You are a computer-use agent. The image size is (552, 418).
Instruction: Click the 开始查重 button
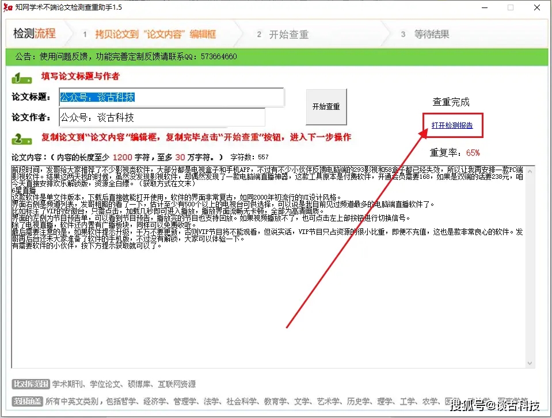pos(326,106)
